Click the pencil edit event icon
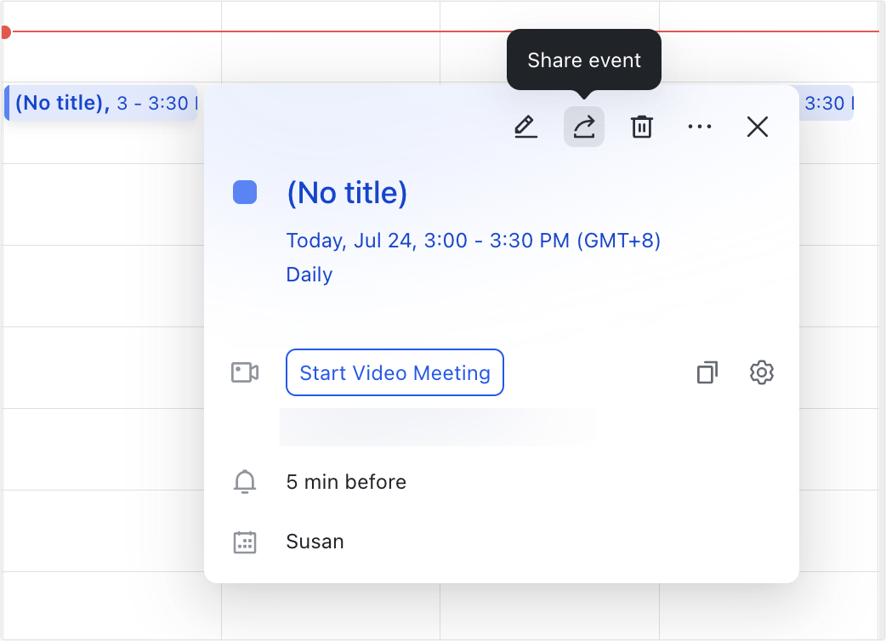 pyautogui.click(x=525, y=127)
